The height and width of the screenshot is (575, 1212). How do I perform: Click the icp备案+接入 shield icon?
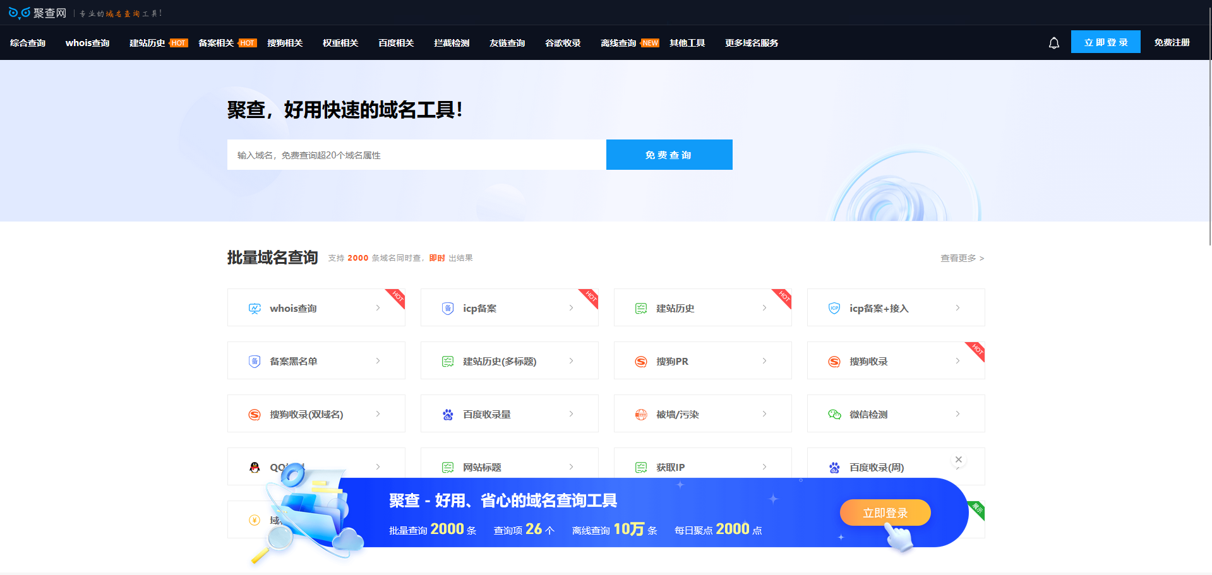point(834,308)
